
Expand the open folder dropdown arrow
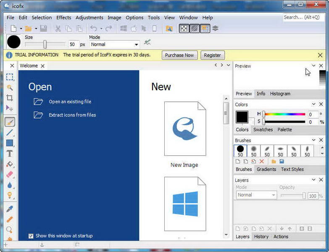[x=36, y=29]
